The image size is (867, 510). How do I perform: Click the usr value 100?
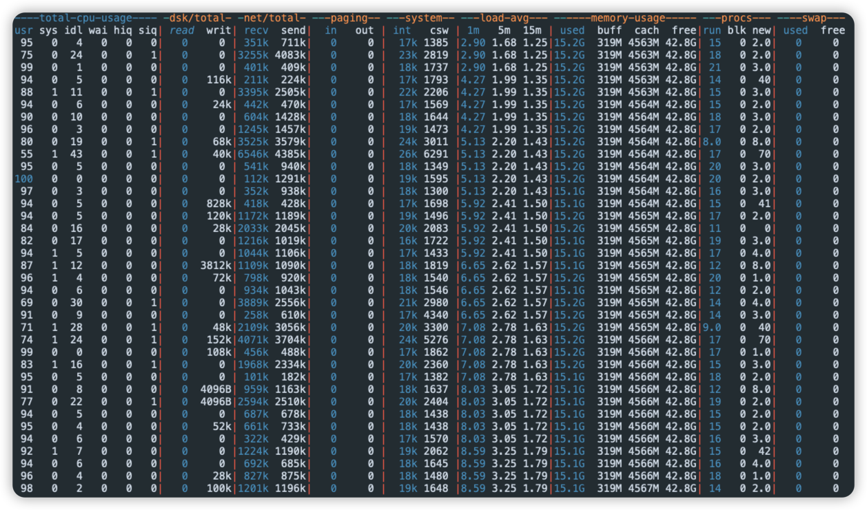(x=23, y=179)
